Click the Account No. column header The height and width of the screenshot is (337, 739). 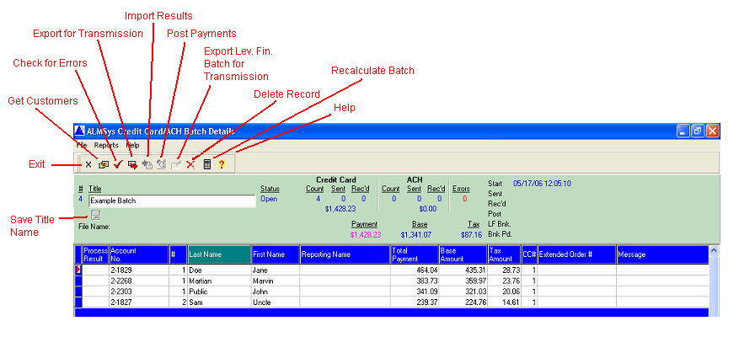coord(139,254)
